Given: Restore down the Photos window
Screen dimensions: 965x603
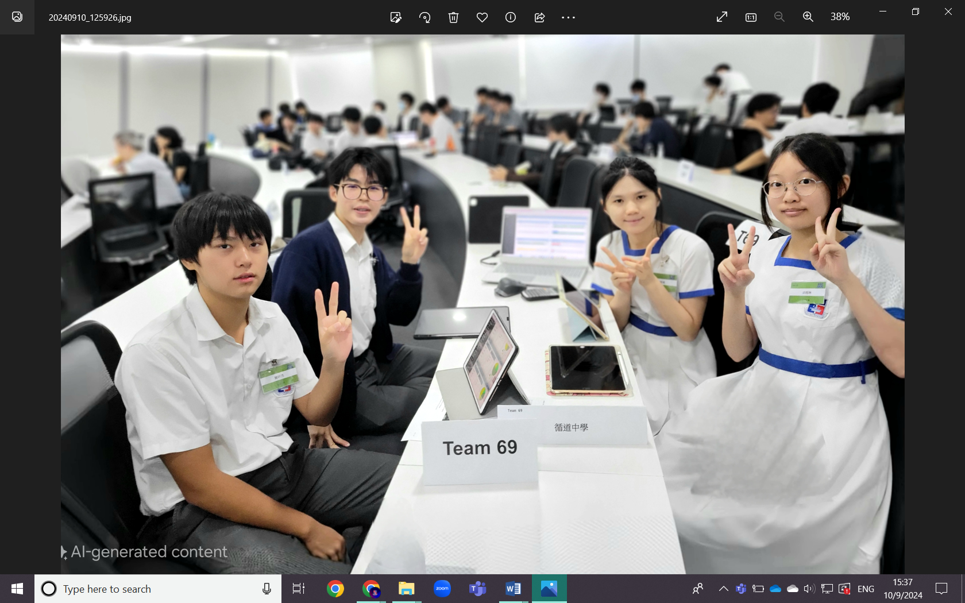Looking at the screenshot, I should coord(916,11).
